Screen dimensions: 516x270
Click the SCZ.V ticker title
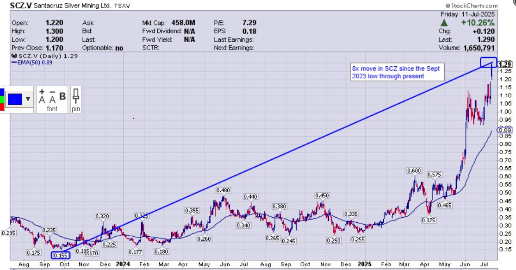pyautogui.click(x=21, y=5)
